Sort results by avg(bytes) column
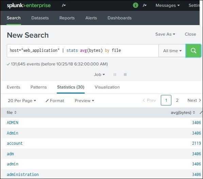Image resolution: width=203 pixels, height=179 pixels. [183, 113]
